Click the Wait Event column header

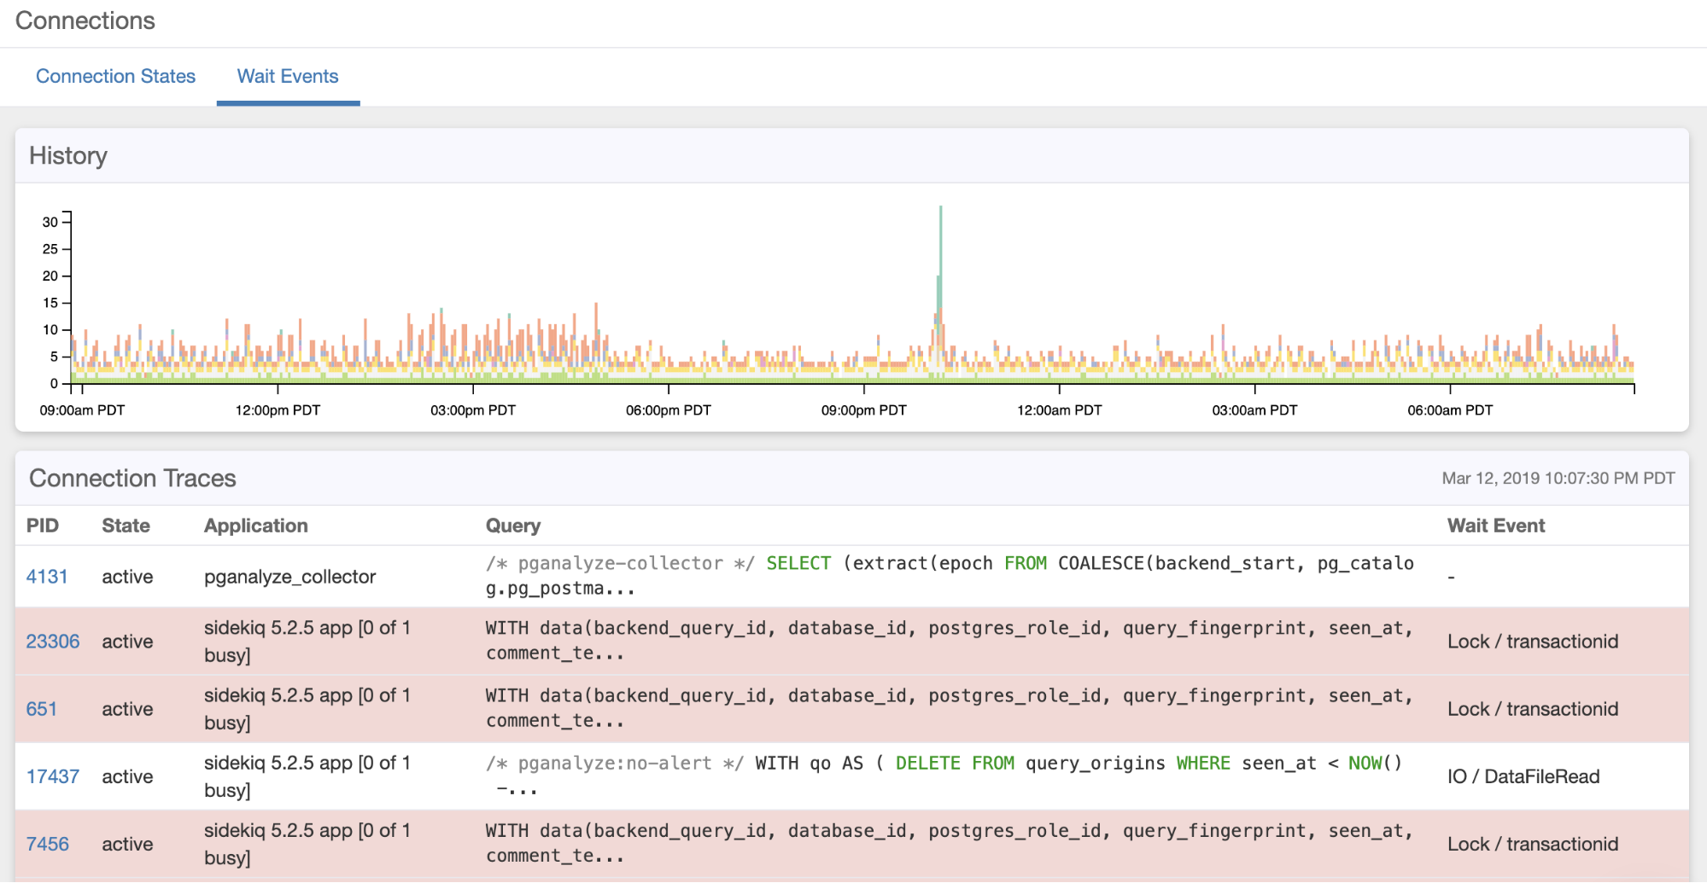(x=1496, y=526)
